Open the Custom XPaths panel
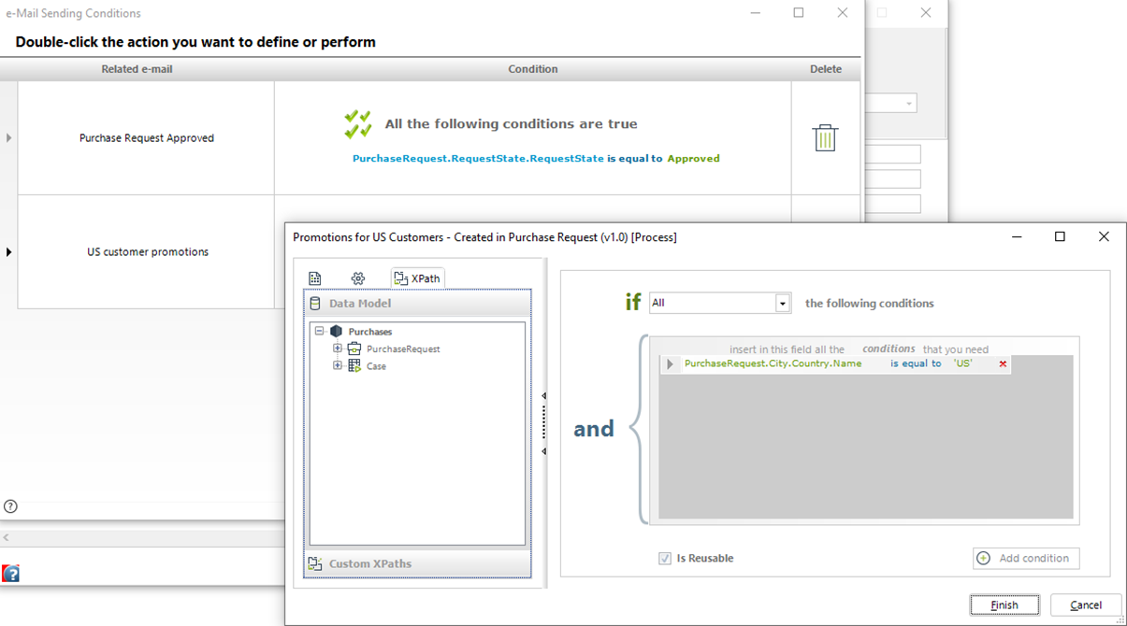This screenshot has width=1127, height=626. pyautogui.click(x=417, y=563)
